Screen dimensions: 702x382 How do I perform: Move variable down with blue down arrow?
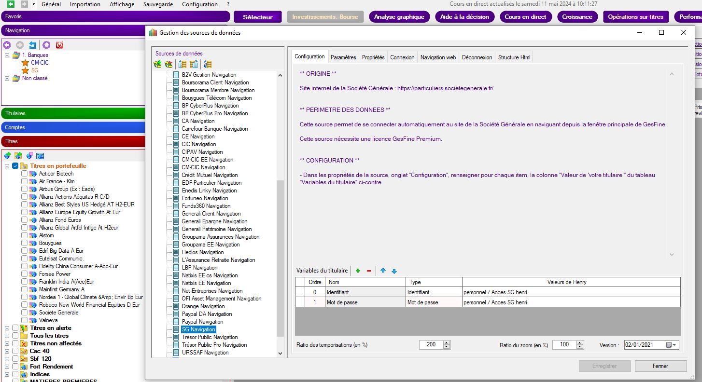coord(394,271)
